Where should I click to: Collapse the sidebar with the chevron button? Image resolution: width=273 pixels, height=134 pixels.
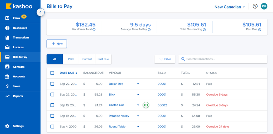[40, 12]
